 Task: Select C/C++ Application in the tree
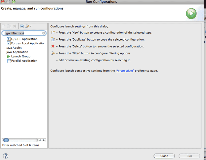[24, 39]
